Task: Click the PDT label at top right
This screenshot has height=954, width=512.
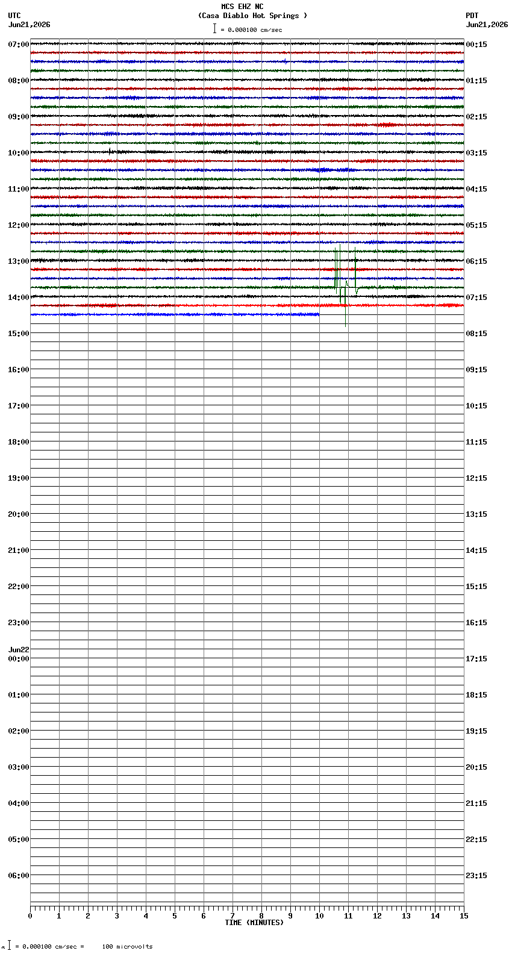Action: [472, 16]
